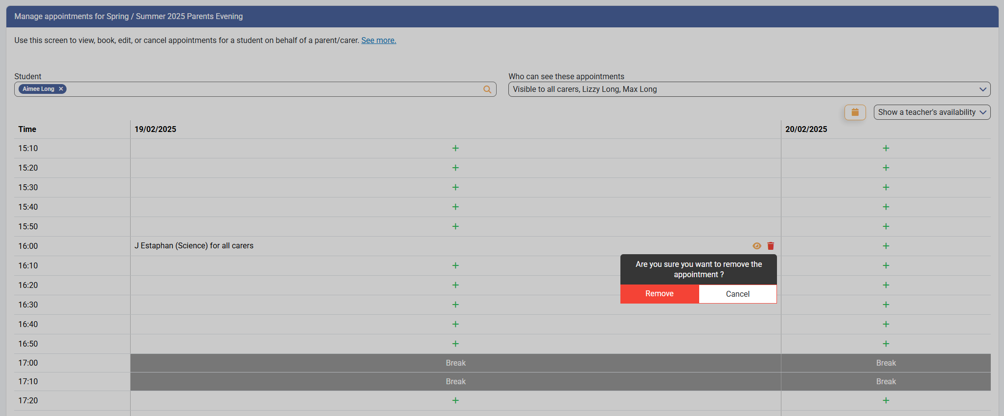
Task: Open the See more link
Action: (378, 41)
